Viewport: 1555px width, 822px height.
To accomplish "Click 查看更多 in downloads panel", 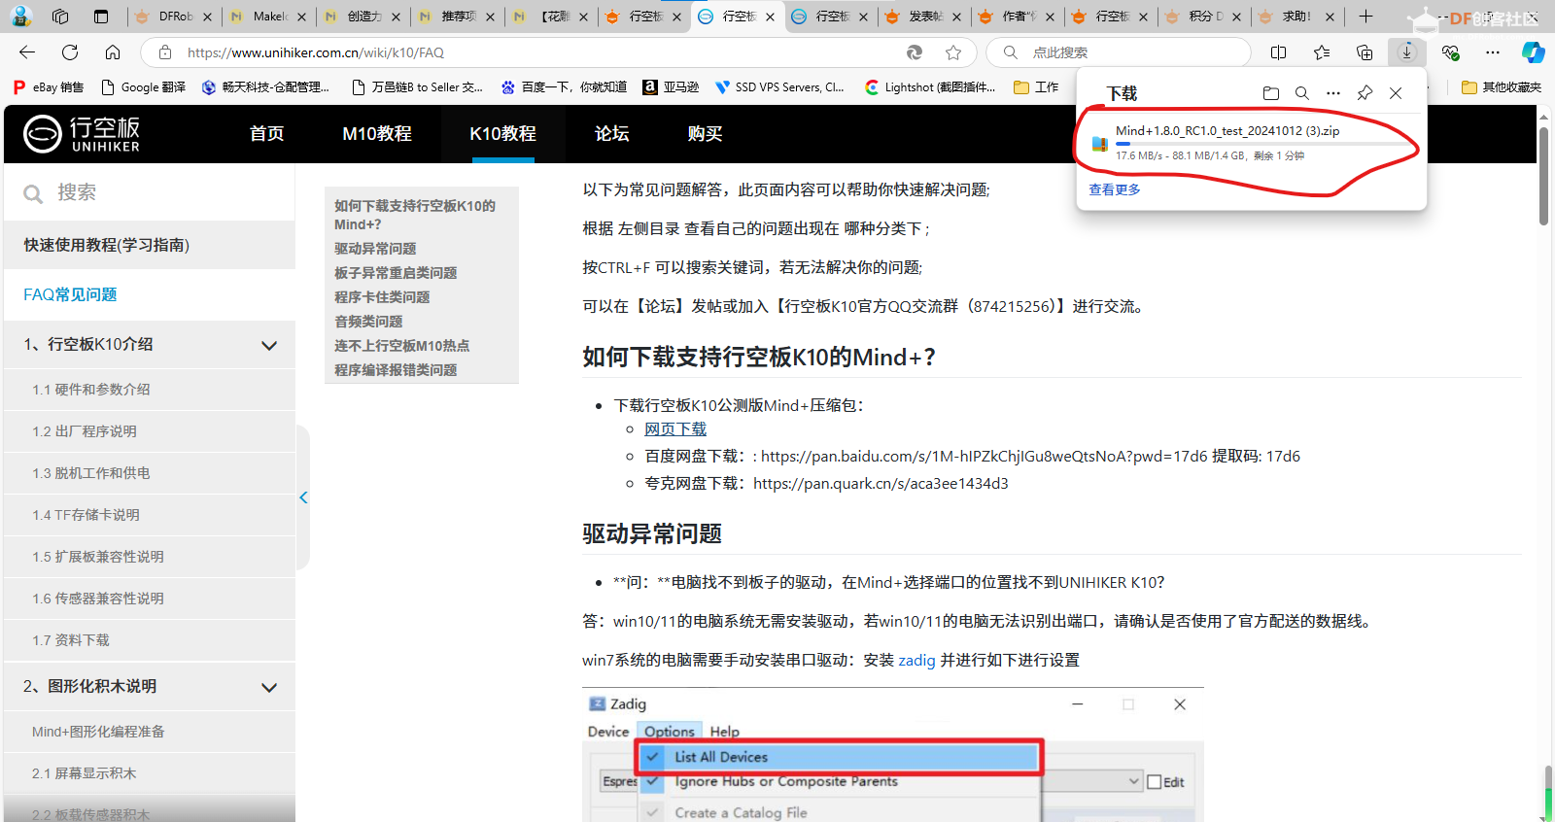I will [1115, 189].
